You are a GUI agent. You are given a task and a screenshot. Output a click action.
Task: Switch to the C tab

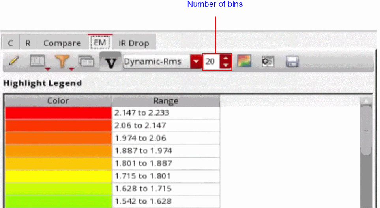click(10, 43)
